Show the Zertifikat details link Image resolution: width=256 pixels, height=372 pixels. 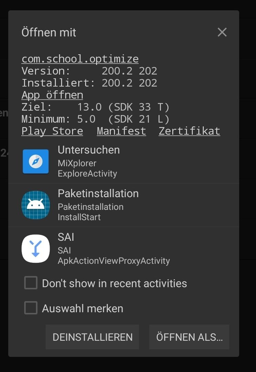[189, 131]
